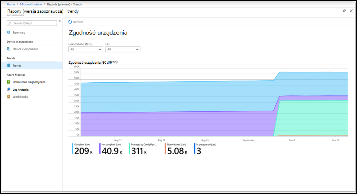Close the Reports blade with X
This screenshot has height=194, width=358.
(351, 11)
